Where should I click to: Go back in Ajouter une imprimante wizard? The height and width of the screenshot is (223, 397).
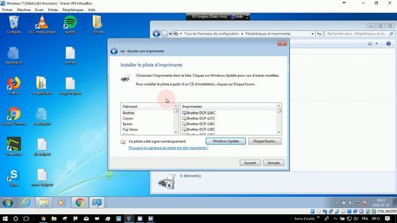click(114, 51)
